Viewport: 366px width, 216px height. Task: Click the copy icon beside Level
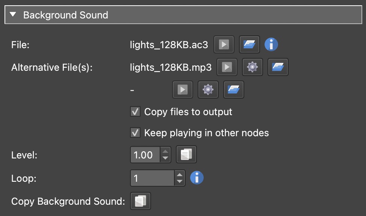[186, 155]
